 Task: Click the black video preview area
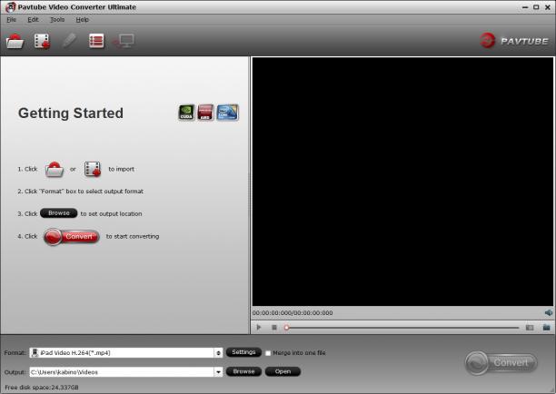402,182
